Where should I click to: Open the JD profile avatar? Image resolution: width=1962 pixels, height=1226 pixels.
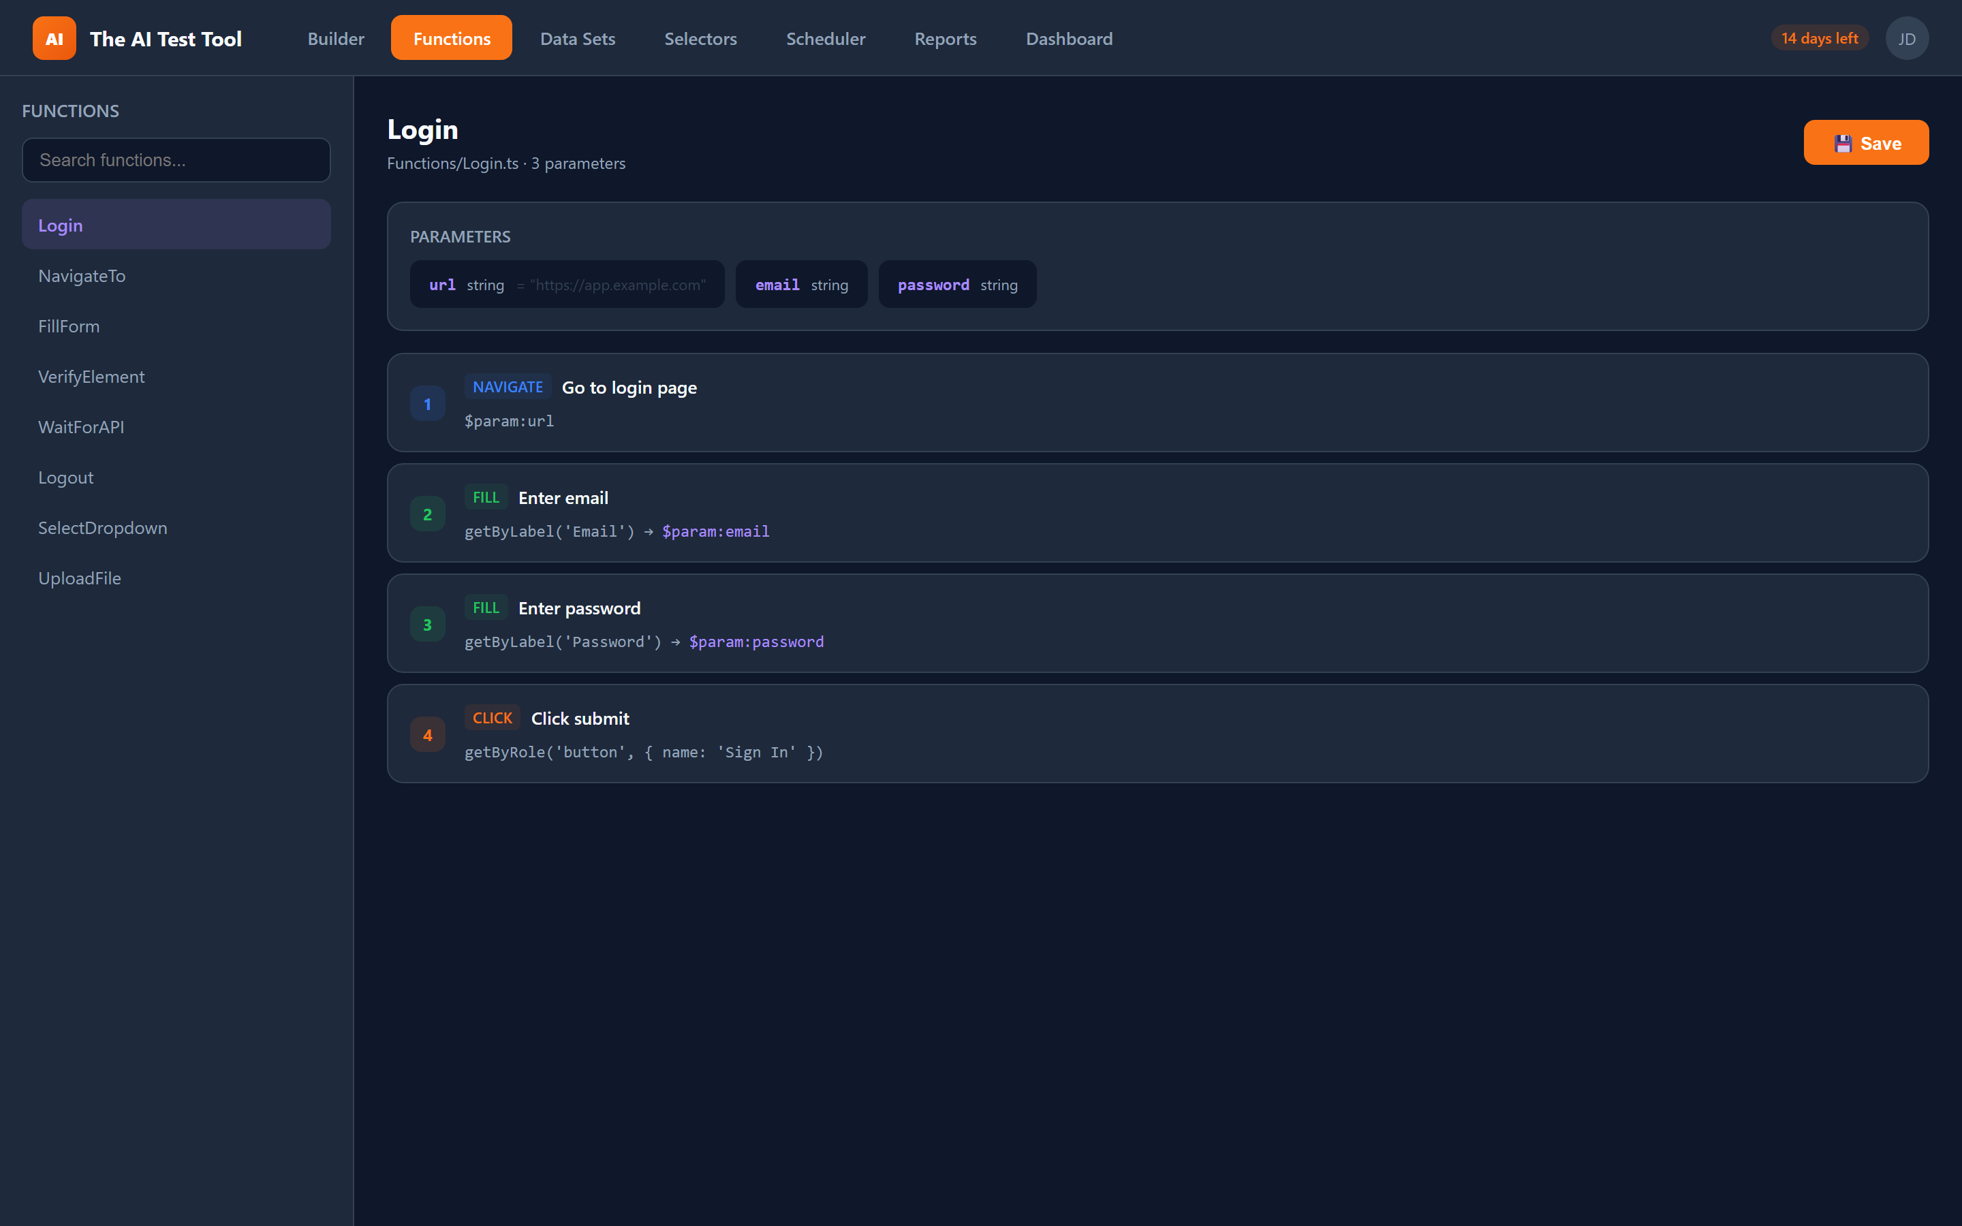point(1907,37)
